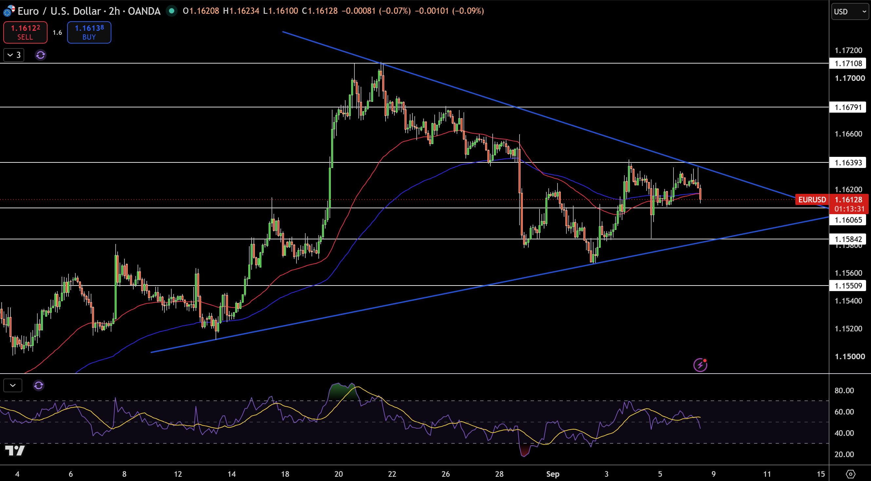Click the EURUSD current price tag
Image resolution: width=871 pixels, height=481 pixels.
coord(812,199)
